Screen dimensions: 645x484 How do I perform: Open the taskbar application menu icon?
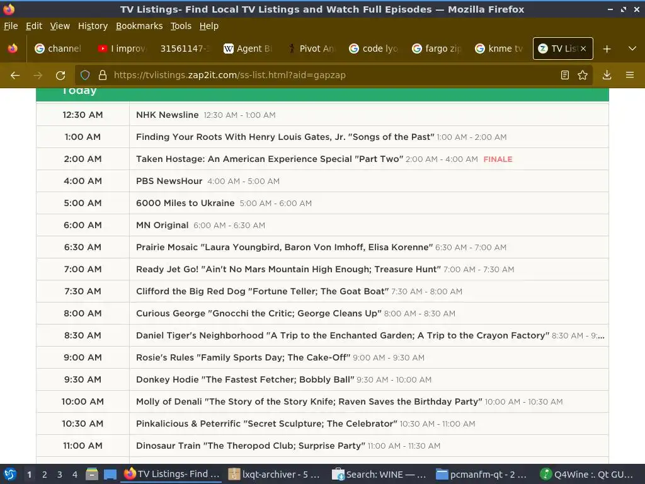(10, 475)
